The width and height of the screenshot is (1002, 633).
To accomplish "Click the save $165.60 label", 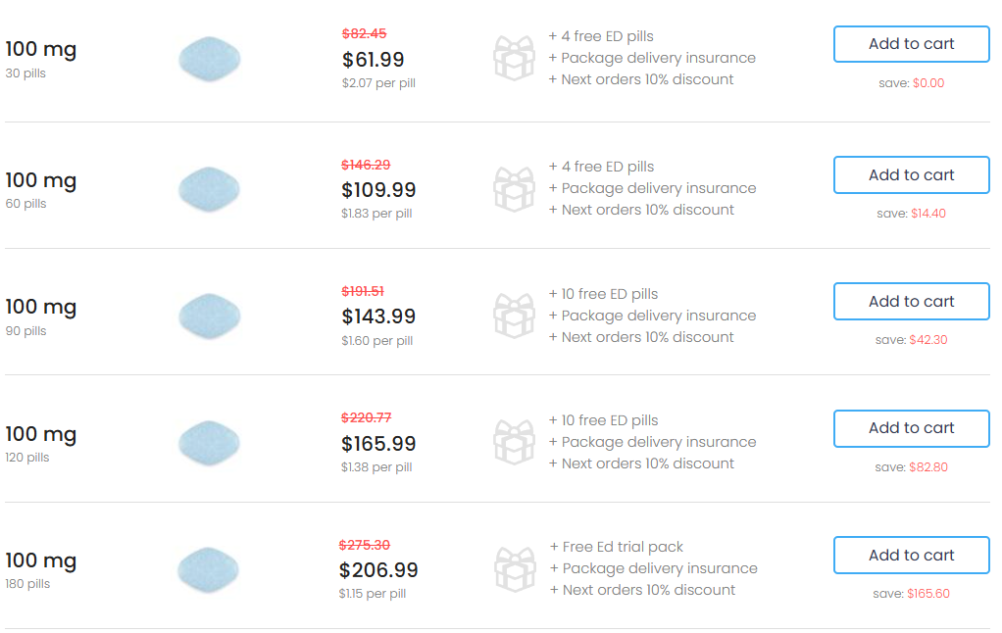I will [x=911, y=594].
